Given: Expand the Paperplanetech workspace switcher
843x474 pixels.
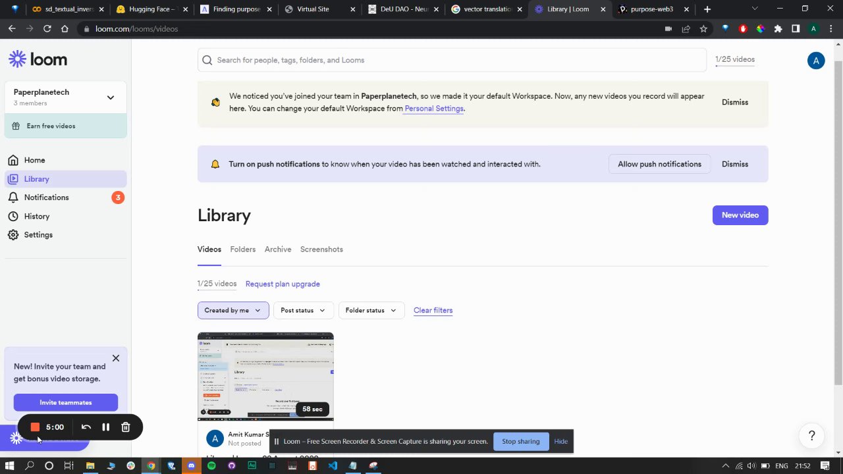Looking at the screenshot, I should point(66,97).
